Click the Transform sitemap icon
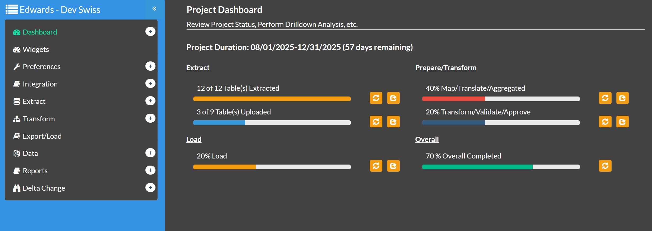The image size is (652, 231). tap(17, 118)
